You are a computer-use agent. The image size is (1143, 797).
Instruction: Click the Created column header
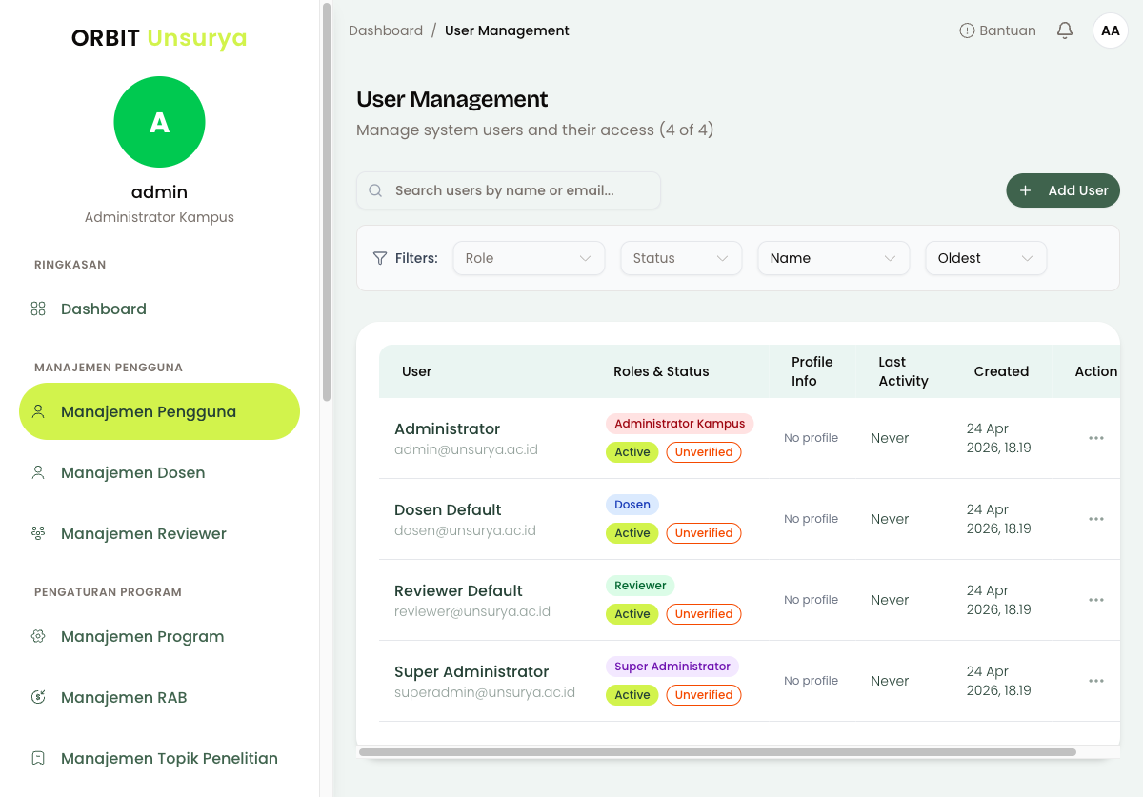pos(1001,371)
